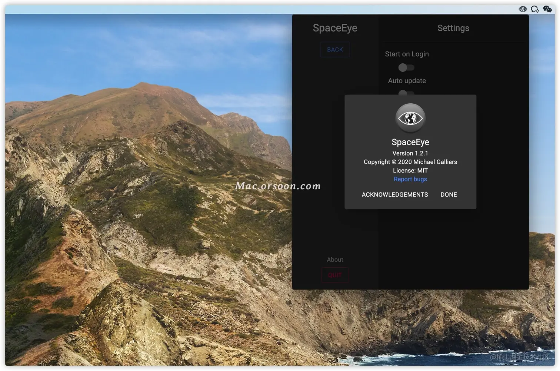The width and height of the screenshot is (560, 371).
Task: Click the SpaceEye name in About dialog
Action: click(410, 142)
